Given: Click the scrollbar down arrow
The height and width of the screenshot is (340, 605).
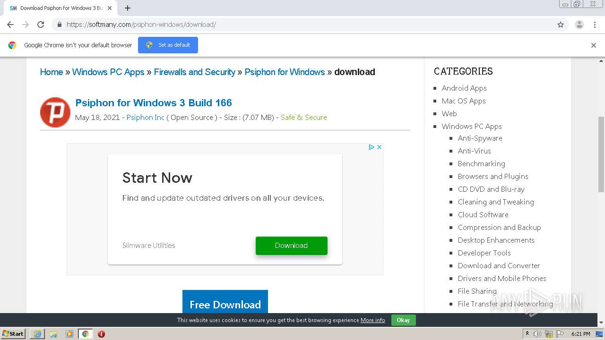Looking at the screenshot, I should coord(601,323).
